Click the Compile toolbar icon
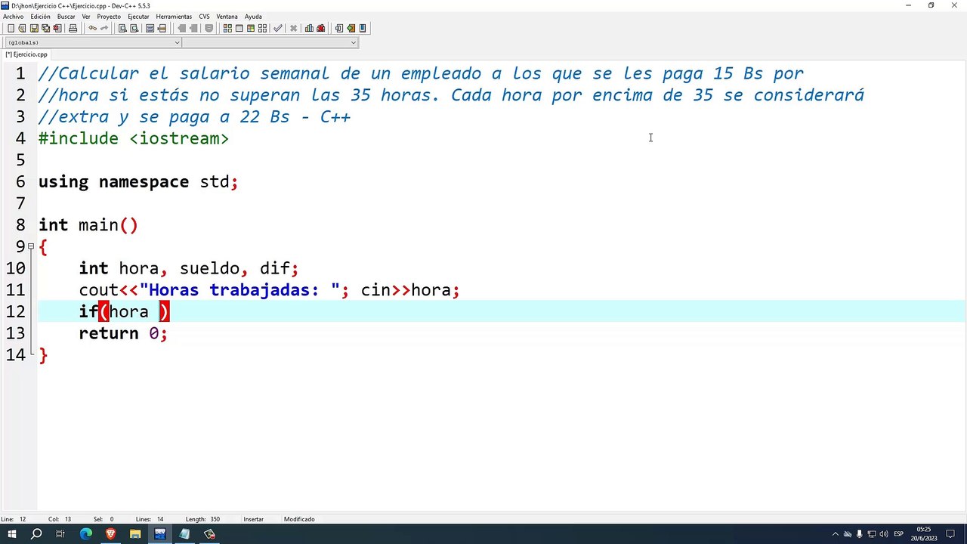 pyautogui.click(x=227, y=28)
